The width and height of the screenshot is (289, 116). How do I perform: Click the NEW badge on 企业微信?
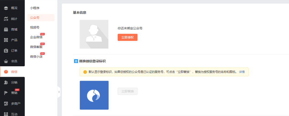(x=43, y=34)
